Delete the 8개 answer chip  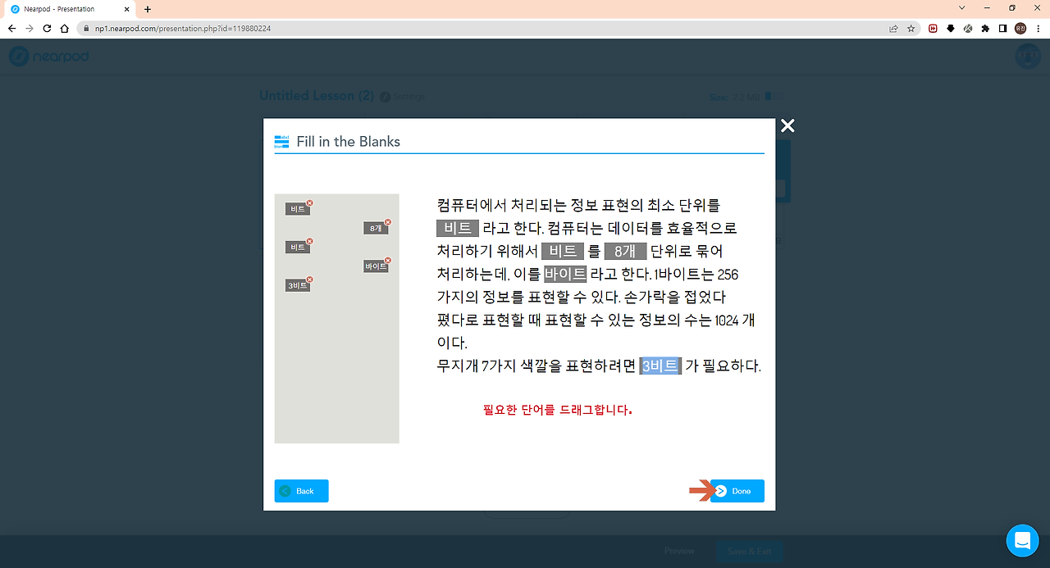[x=386, y=221]
